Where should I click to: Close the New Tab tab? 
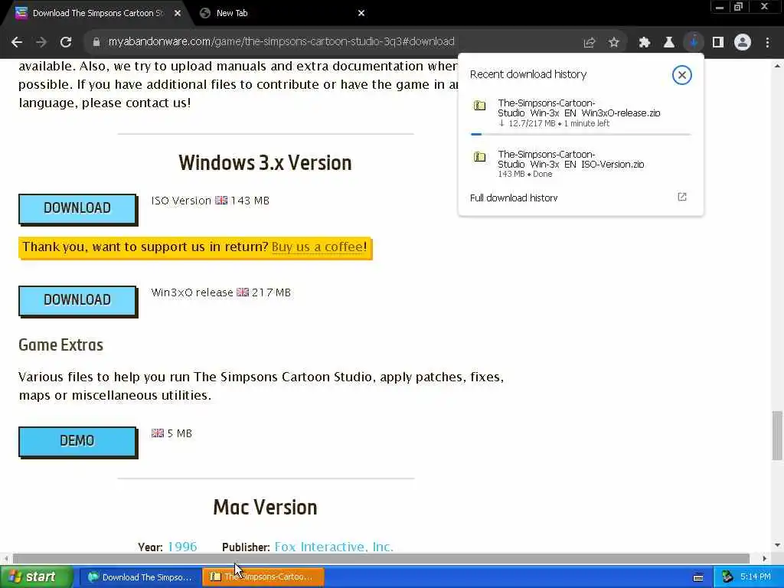pos(361,14)
